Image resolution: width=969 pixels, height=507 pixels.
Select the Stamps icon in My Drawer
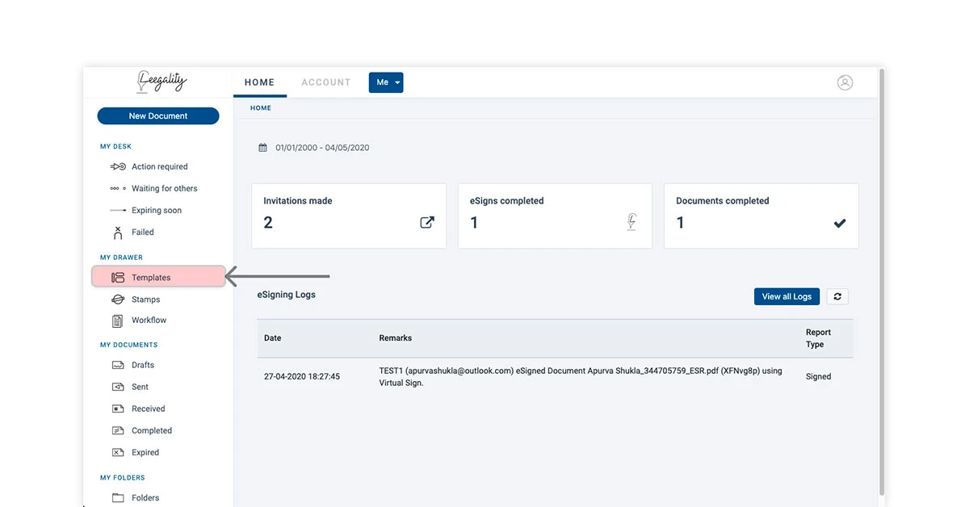[118, 299]
